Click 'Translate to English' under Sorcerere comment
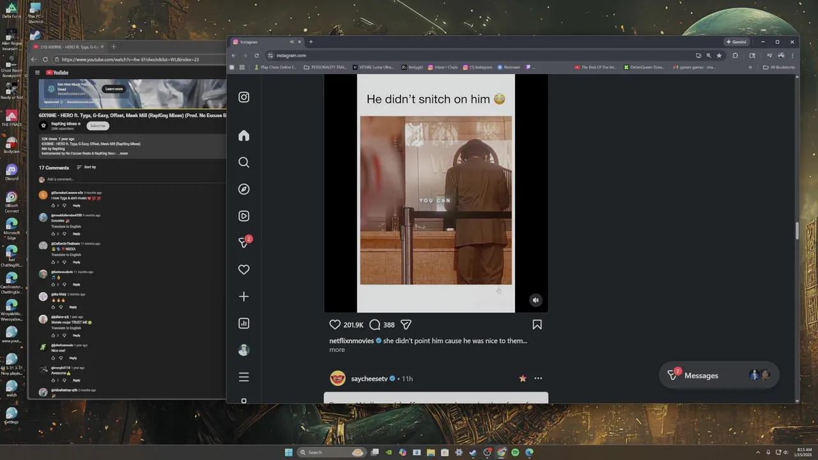The height and width of the screenshot is (460, 818). point(66,226)
